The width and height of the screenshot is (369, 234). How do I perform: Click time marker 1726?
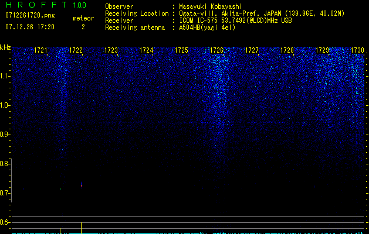click(x=216, y=50)
